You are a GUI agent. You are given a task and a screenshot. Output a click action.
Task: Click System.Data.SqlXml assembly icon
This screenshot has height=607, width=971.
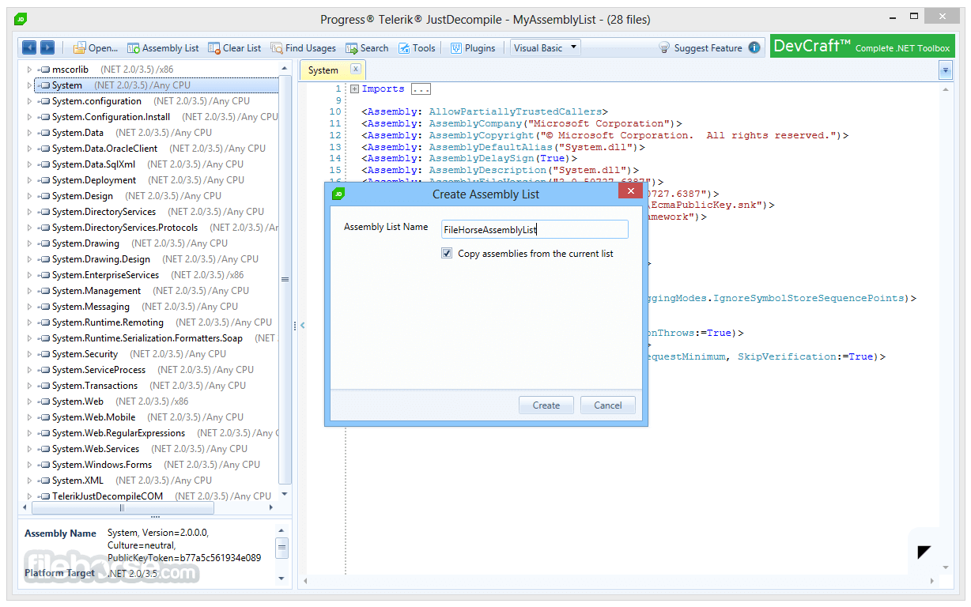[45, 164]
